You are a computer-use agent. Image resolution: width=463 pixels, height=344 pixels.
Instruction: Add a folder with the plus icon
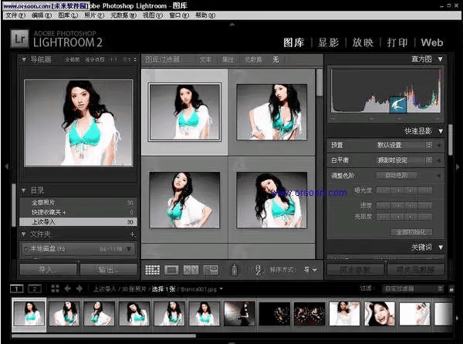(133, 234)
